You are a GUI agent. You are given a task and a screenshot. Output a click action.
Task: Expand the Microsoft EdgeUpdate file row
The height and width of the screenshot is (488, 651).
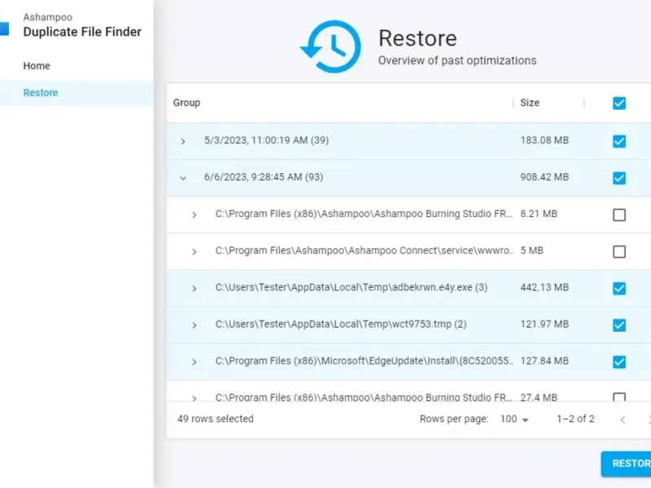(x=194, y=362)
